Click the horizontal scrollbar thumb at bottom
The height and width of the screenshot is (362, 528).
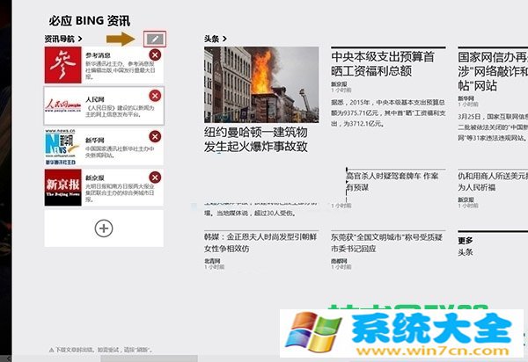point(150,358)
